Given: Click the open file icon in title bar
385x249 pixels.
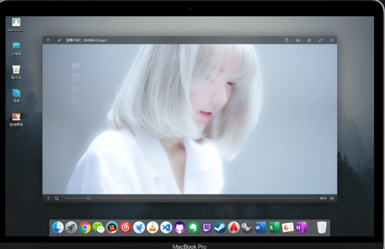Looking at the screenshot, I should [287, 40].
